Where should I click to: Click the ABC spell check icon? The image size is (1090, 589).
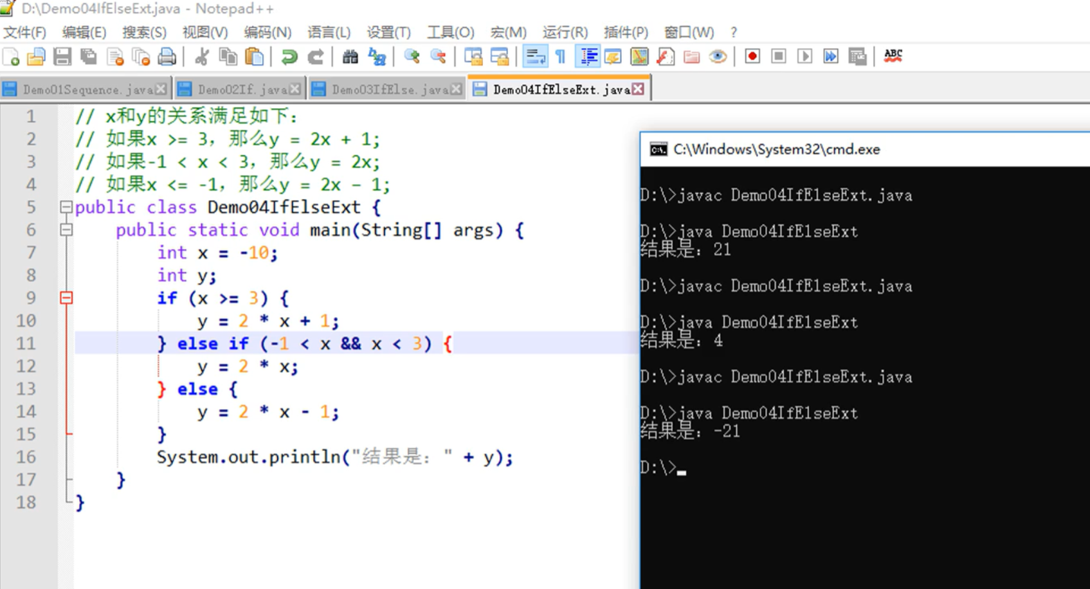click(893, 57)
